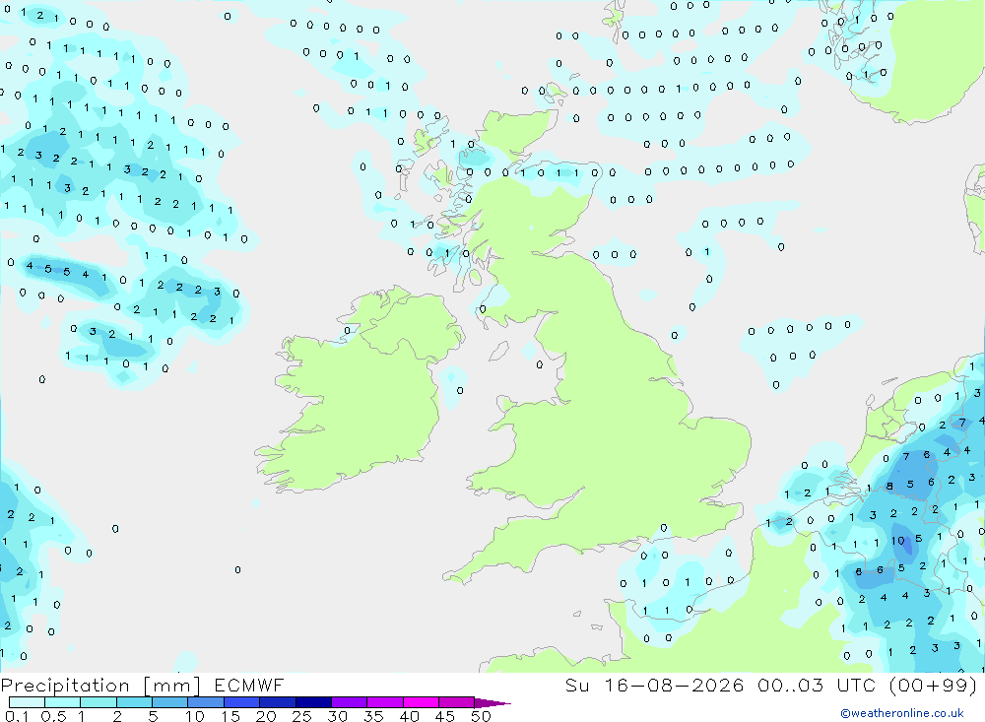Select the 35–40 mm purple legend box
The width and height of the screenshot is (985, 722).
[x=384, y=702]
